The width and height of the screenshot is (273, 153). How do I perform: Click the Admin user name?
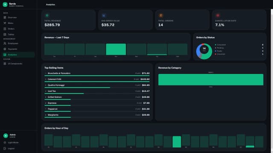click(13, 135)
